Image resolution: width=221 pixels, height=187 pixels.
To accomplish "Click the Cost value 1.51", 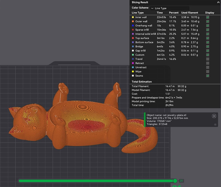I will click(x=168, y=94).
